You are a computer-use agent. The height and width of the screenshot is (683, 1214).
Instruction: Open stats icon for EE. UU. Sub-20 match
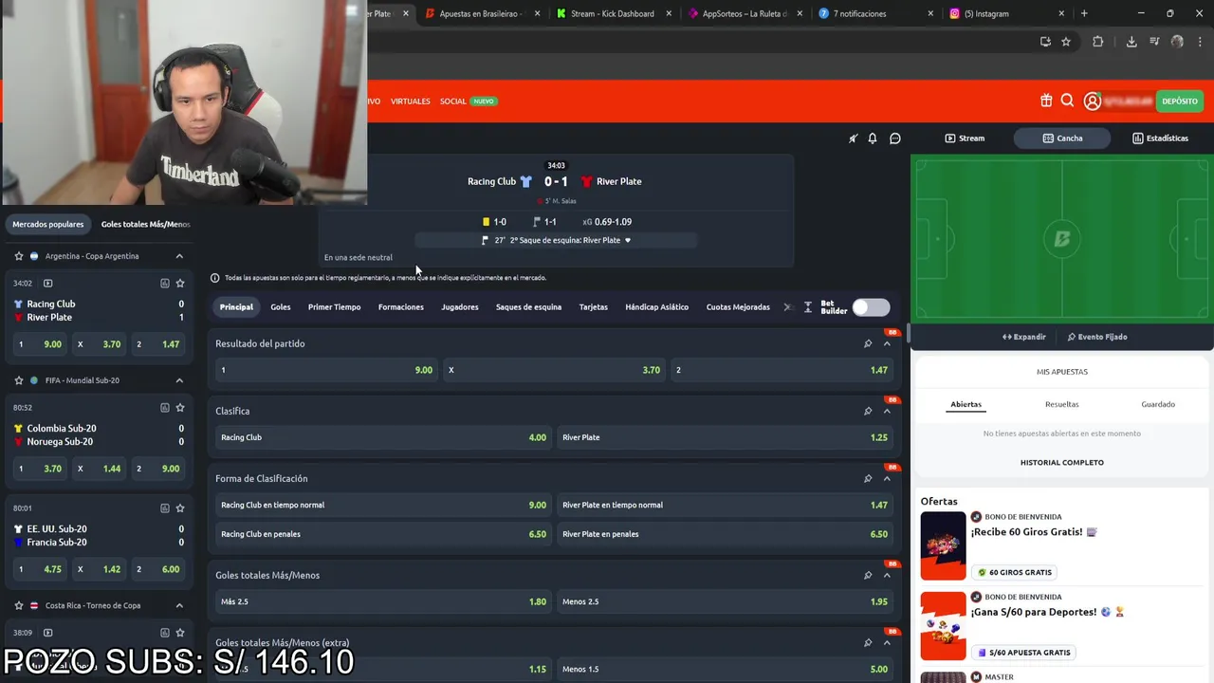click(x=164, y=508)
